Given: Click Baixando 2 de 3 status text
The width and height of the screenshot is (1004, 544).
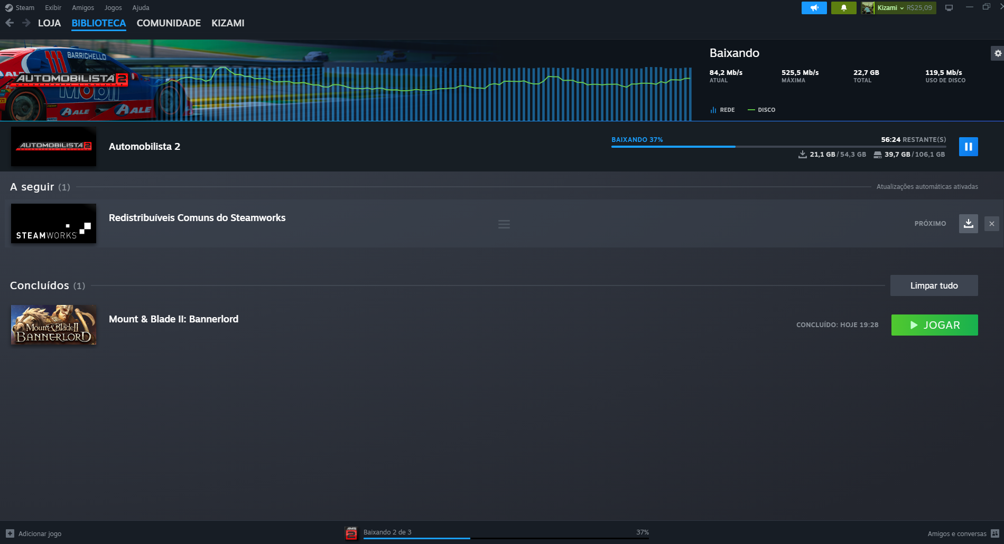Looking at the screenshot, I should 387,532.
